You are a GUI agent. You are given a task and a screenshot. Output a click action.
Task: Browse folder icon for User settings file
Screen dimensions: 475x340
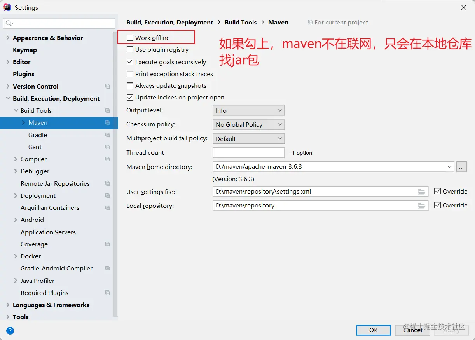pos(422,192)
